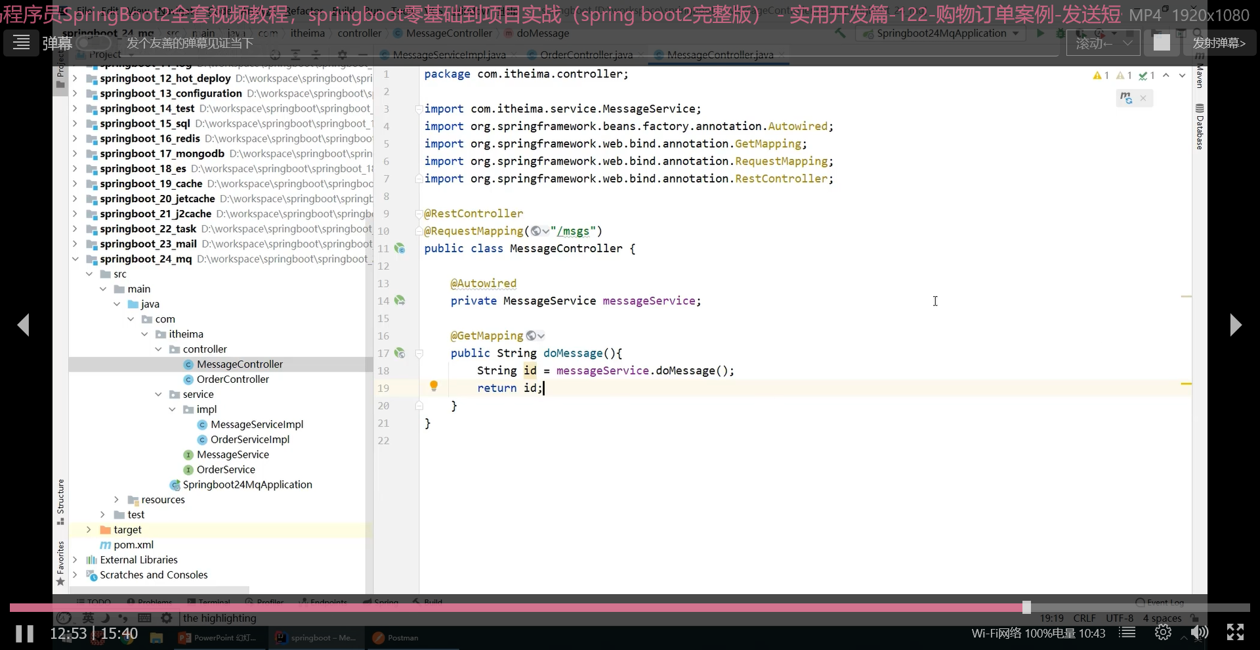Viewport: 1260px width, 650px height.
Task: Click the first yellow warning indicator
Action: click(1101, 76)
